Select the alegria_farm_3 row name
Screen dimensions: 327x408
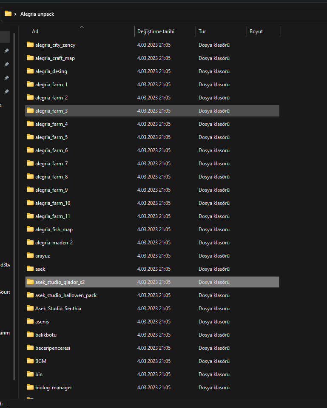[x=51, y=111]
